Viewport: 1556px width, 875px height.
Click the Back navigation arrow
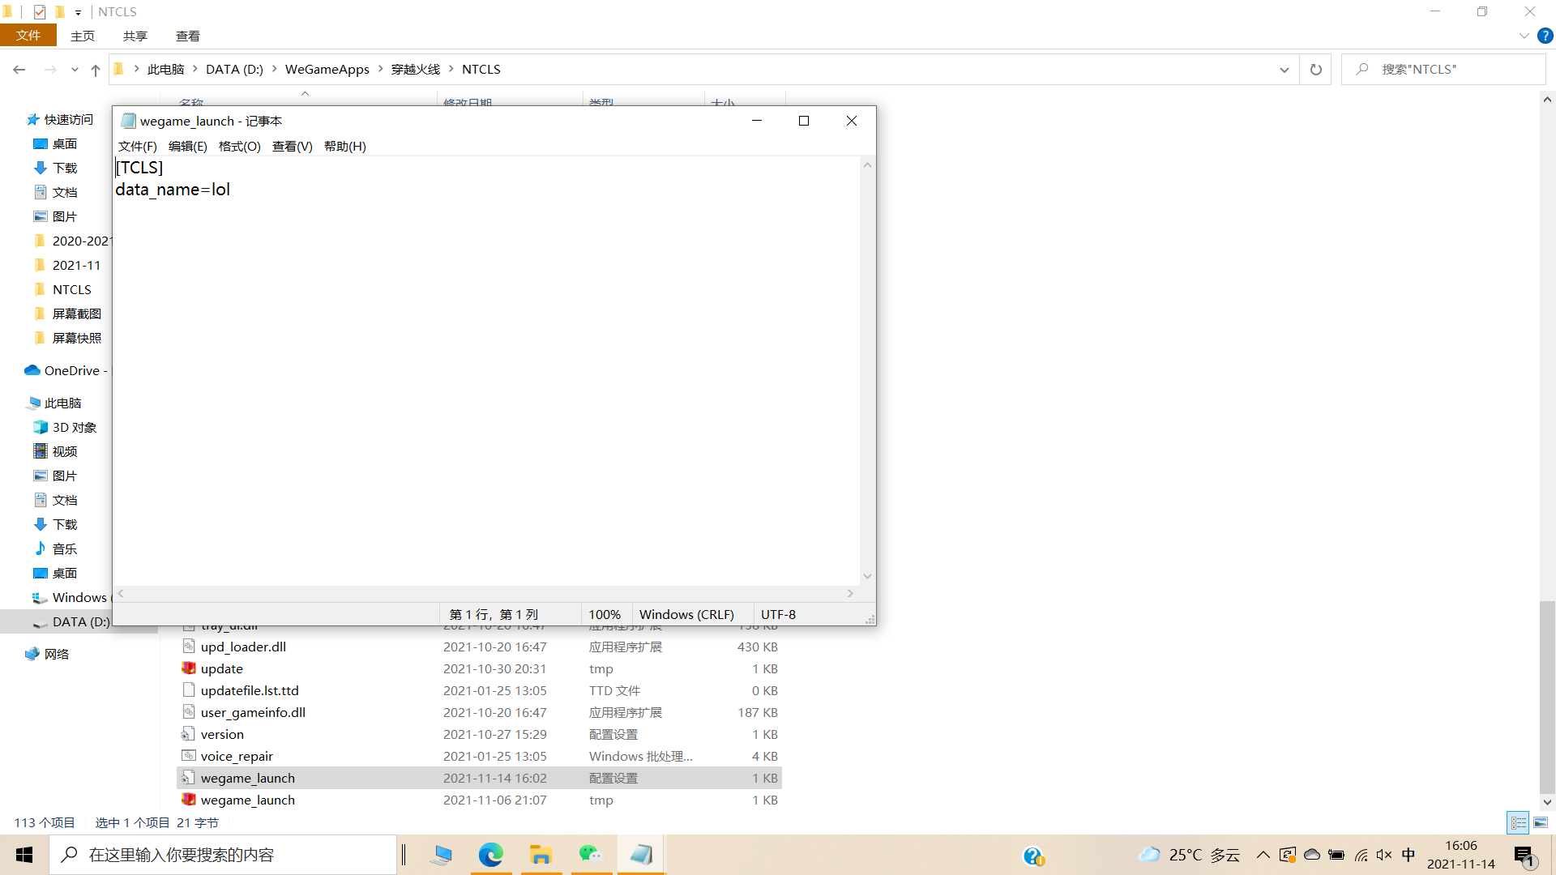[x=19, y=70]
